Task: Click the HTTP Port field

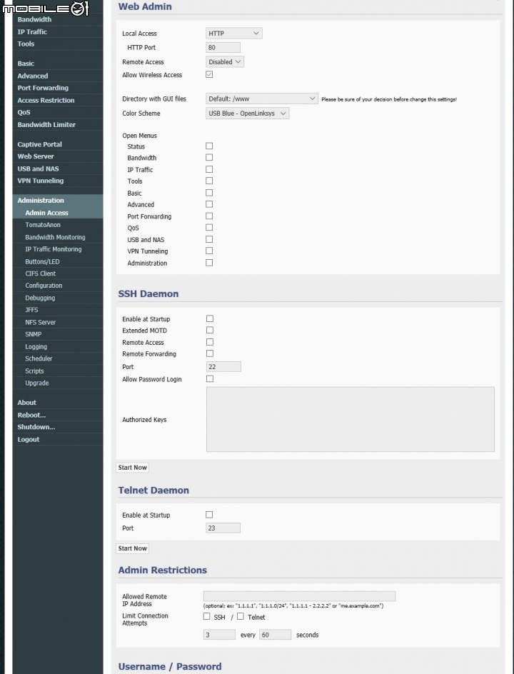Action: click(x=223, y=47)
